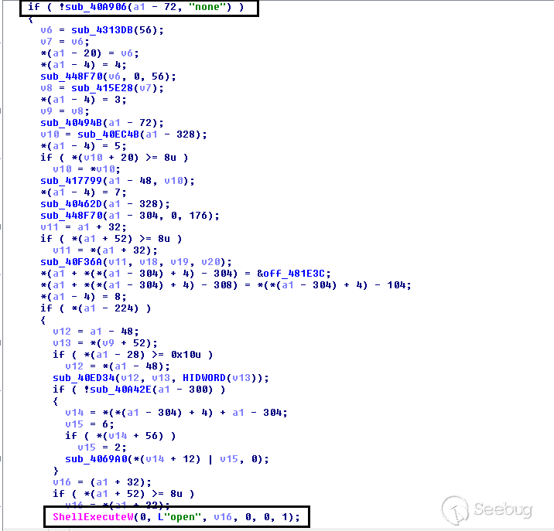Viewport: 554px width, 531px height.
Task: Select the 'v11 = a1 + 32;' line
Action: pos(84,227)
